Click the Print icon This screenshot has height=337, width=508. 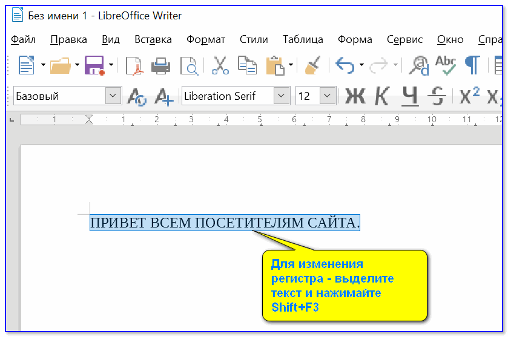coord(160,65)
